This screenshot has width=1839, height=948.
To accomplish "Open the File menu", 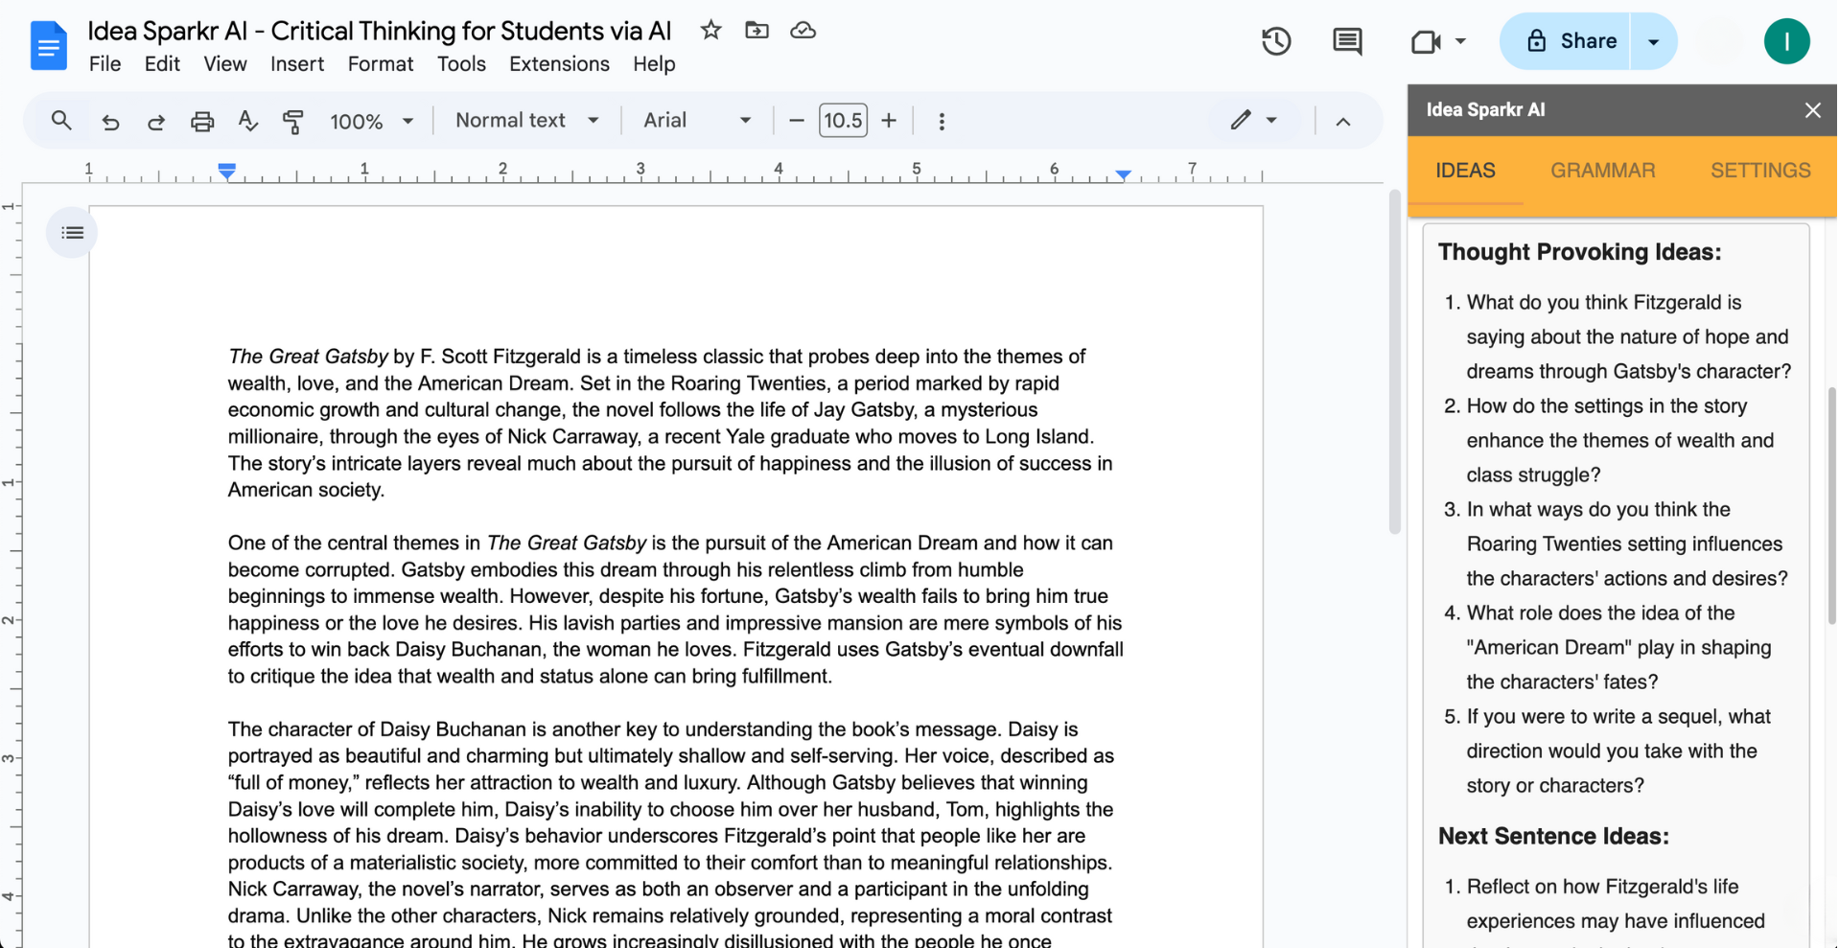I will click(105, 64).
